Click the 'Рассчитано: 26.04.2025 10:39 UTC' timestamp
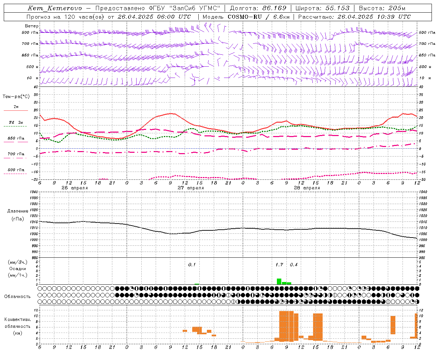Image resolution: width=437 pixels, height=350 pixels. [354, 17]
